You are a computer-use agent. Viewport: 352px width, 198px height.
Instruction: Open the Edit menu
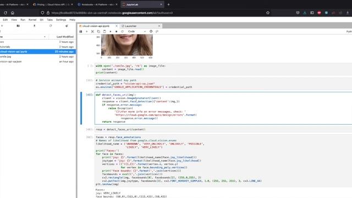click(5, 20)
